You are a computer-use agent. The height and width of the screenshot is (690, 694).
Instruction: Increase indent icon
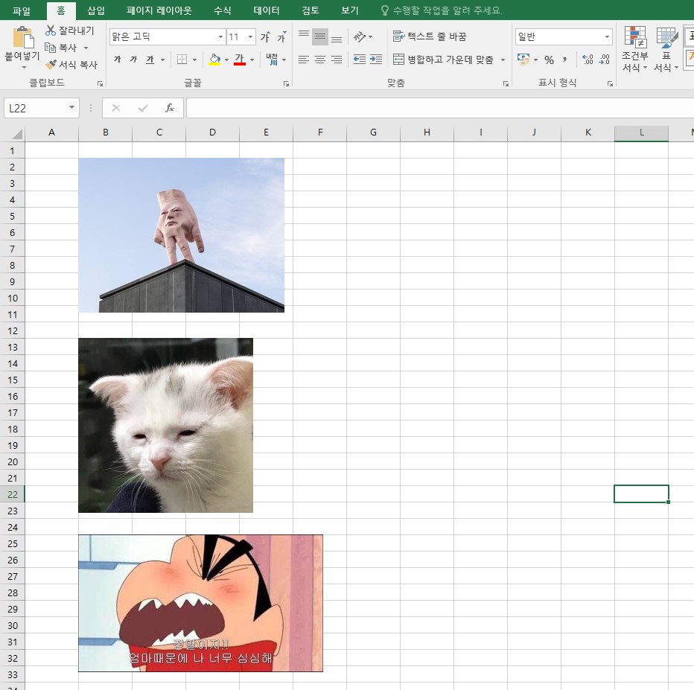pos(376,60)
